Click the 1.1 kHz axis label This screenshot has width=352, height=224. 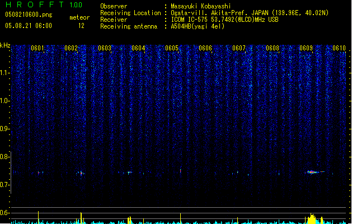click(x=4, y=73)
